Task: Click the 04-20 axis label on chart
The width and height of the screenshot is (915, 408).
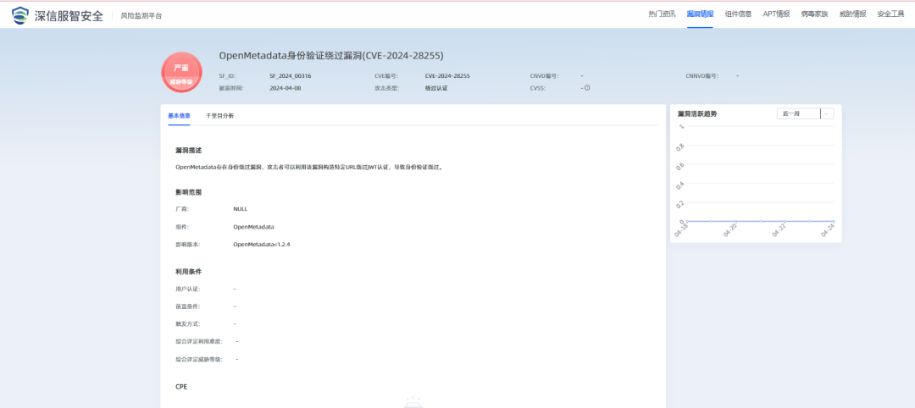Action: pos(730,231)
